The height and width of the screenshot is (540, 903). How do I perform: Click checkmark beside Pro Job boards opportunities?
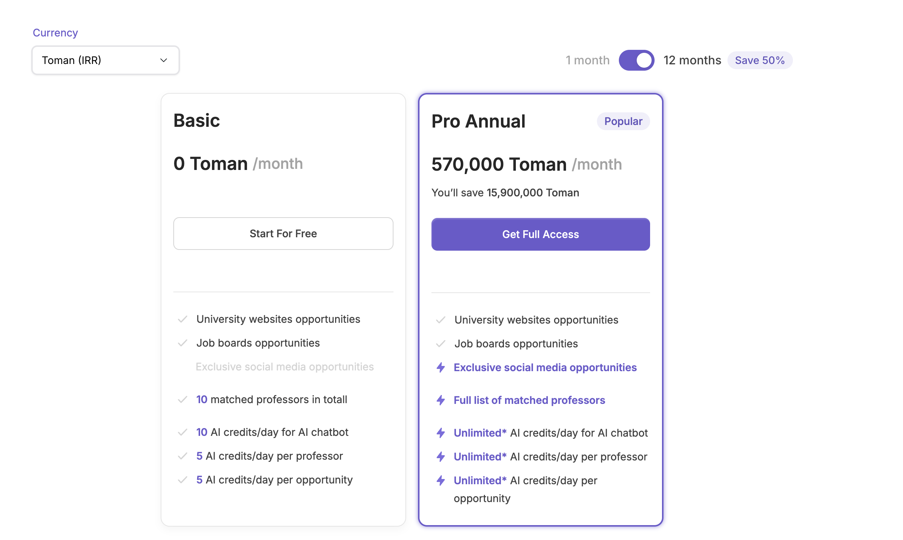click(441, 344)
